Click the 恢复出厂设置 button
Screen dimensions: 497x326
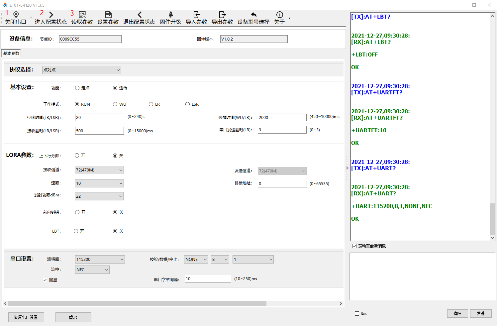tap(26, 317)
